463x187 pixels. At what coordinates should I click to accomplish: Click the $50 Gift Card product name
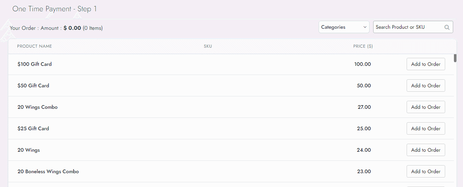[x=33, y=86]
